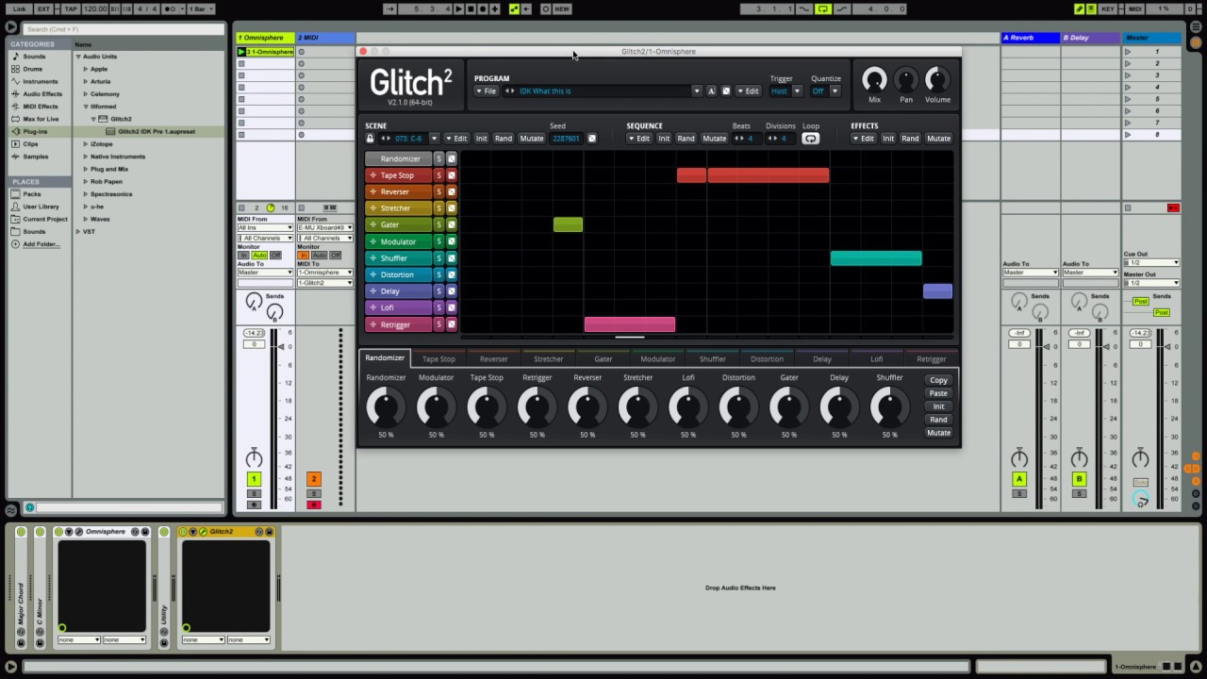Click the program randomize dice icon
1207x679 pixels.
pyautogui.click(x=726, y=91)
